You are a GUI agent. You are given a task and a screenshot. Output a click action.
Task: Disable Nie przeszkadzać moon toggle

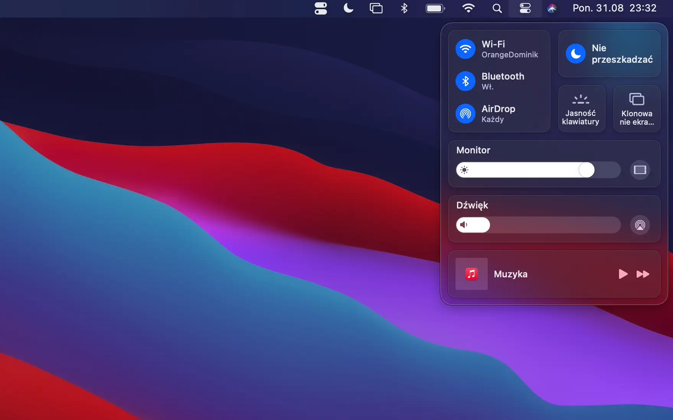coord(576,54)
